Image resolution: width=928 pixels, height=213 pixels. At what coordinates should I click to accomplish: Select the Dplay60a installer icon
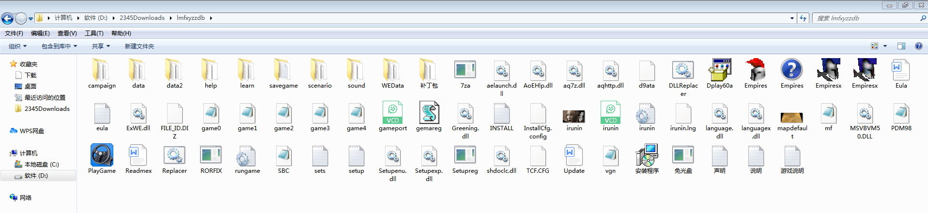[719, 70]
